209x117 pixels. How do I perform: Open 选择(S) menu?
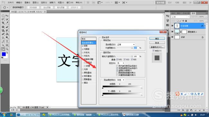click(44, 3)
